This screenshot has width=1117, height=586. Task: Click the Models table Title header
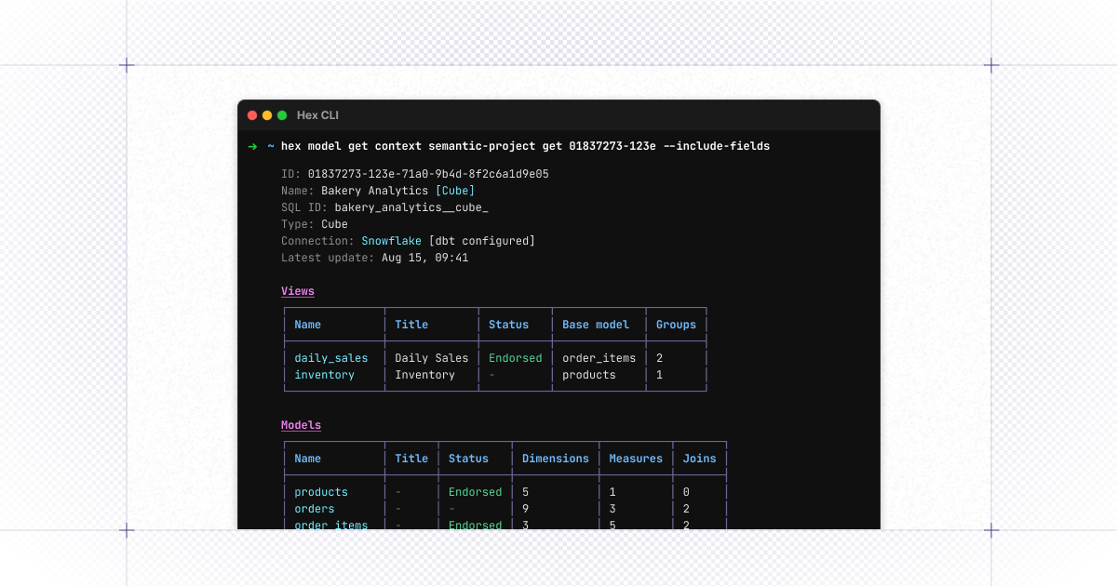pyautogui.click(x=411, y=459)
